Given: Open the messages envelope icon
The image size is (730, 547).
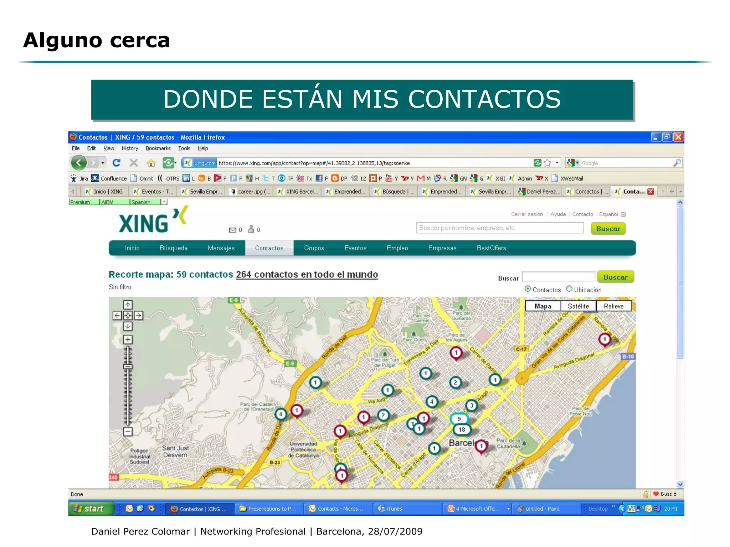Looking at the screenshot, I should point(232,230).
